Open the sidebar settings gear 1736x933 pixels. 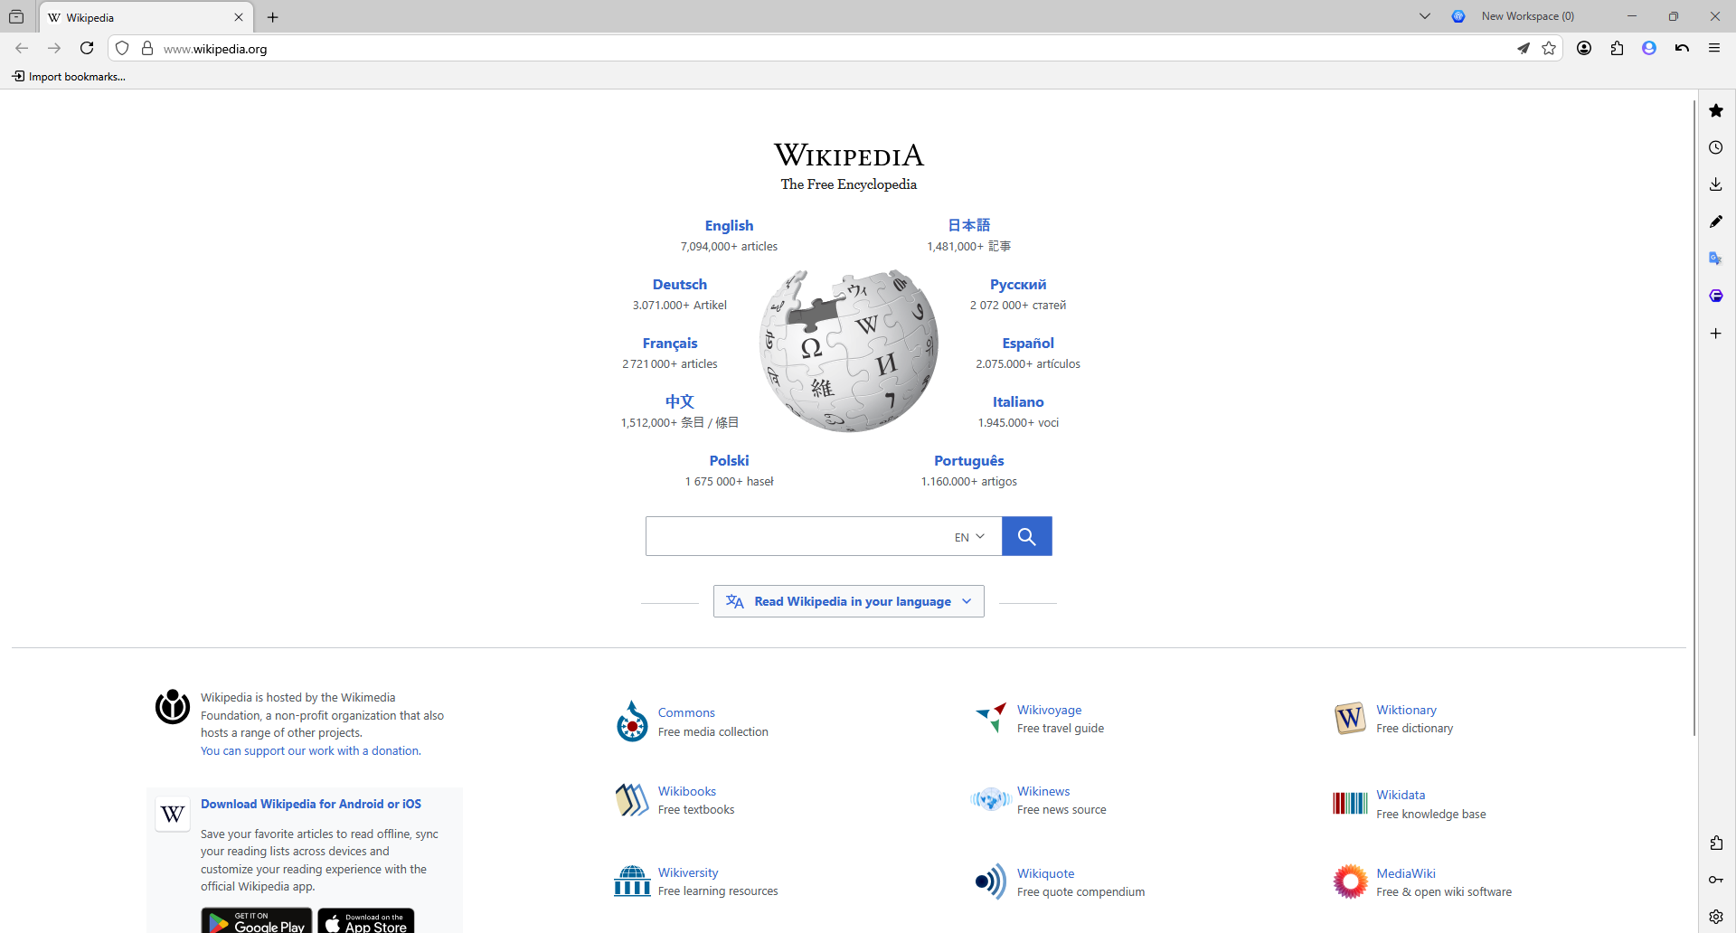point(1716,917)
